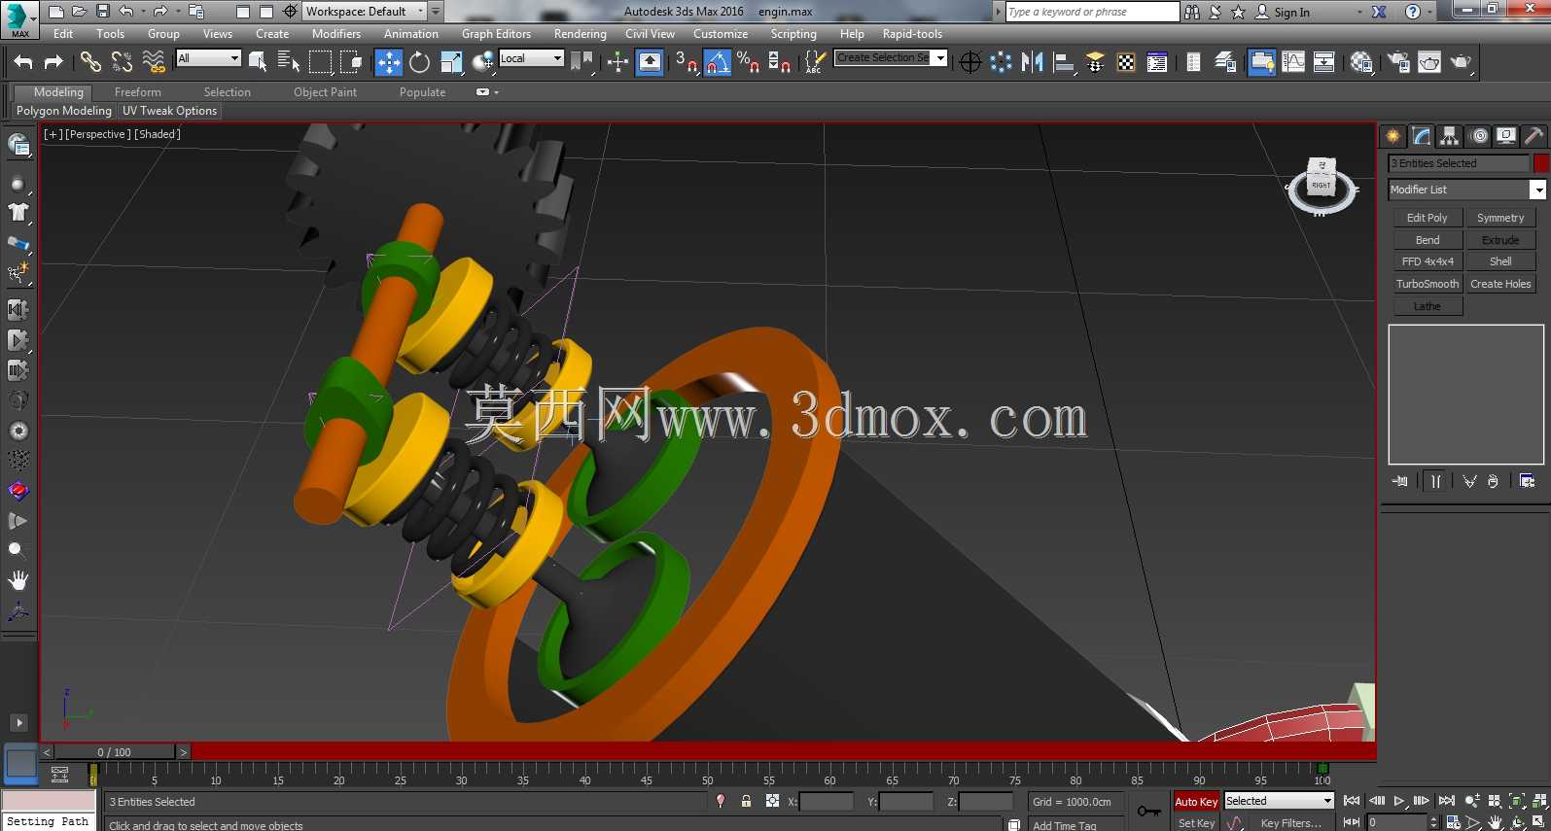Open the Modifiers menu
The height and width of the screenshot is (831, 1551).
coord(336,34)
